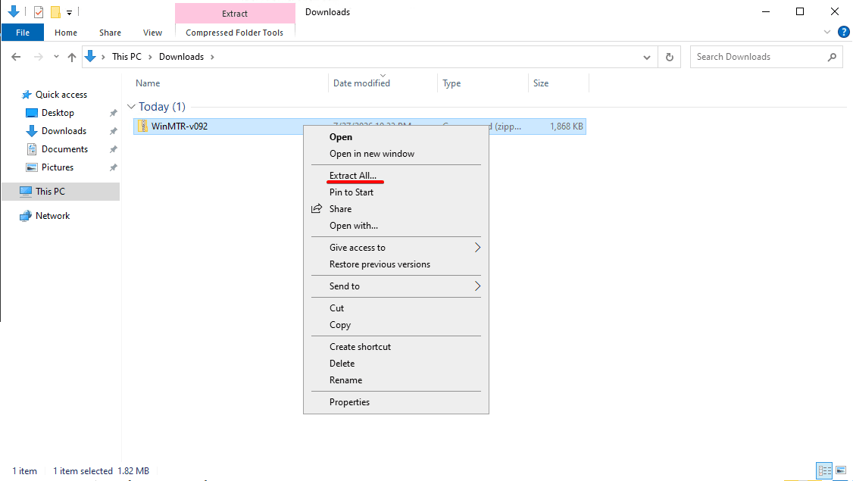
Task: Unpin Desktop using its pin icon
Action: tap(113, 113)
